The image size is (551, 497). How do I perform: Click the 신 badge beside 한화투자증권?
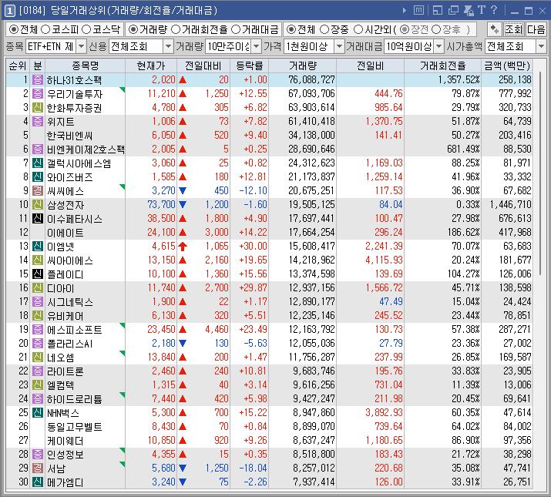pyautogui.click(x=38, y=108)
